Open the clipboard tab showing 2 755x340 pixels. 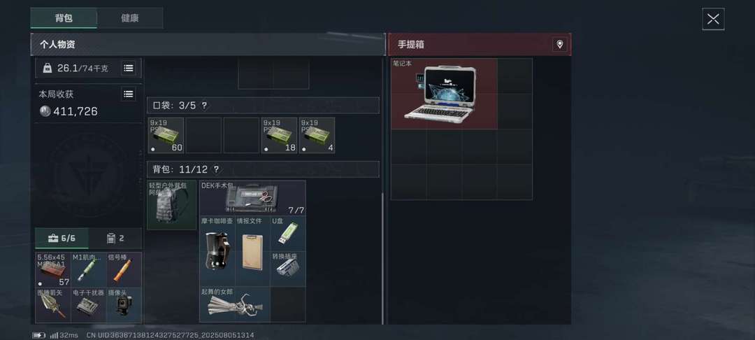pyautogui.click(x=115, y=239)
